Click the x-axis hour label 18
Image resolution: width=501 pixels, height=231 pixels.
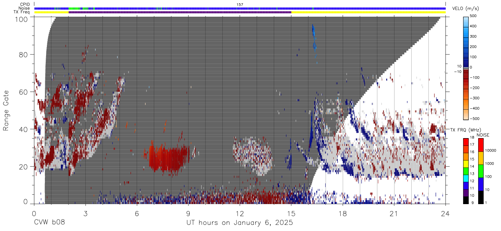point(342,213)
